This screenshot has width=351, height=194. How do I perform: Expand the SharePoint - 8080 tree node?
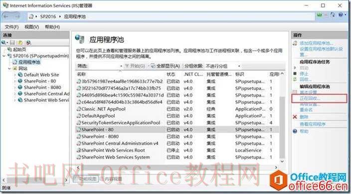pos(15,87)
